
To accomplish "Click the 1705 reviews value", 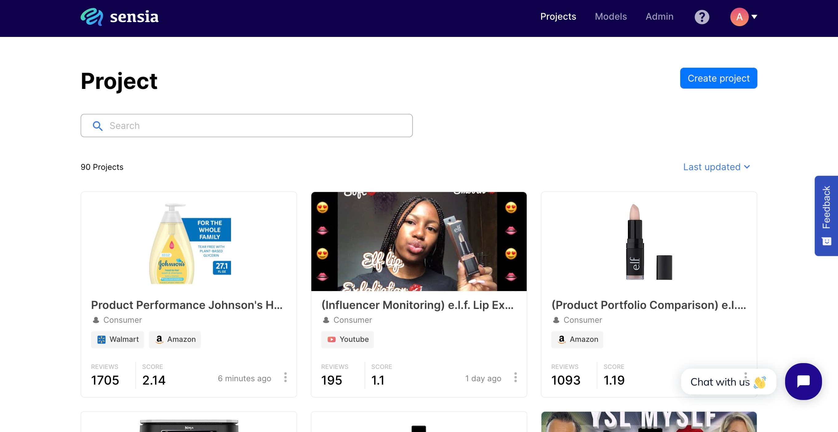I will [x=105, y=380].
